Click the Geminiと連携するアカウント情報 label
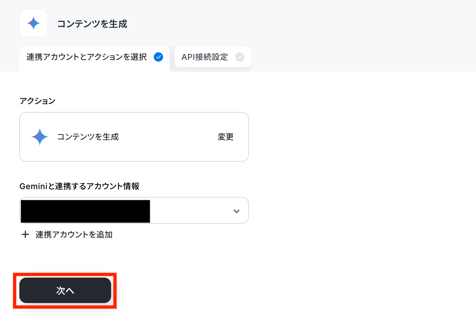Image resolution: width=476 pixels, height=322 pixels. point(80,186)
